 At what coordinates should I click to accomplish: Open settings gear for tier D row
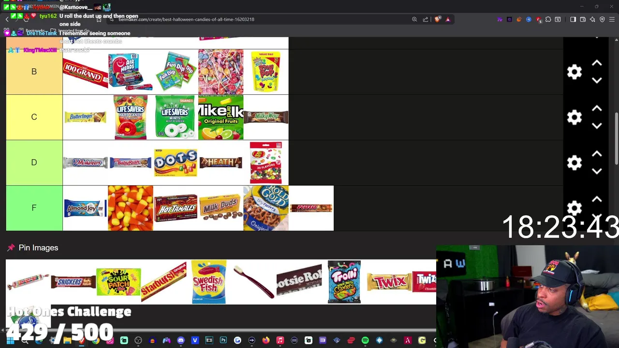click(575, 163)
